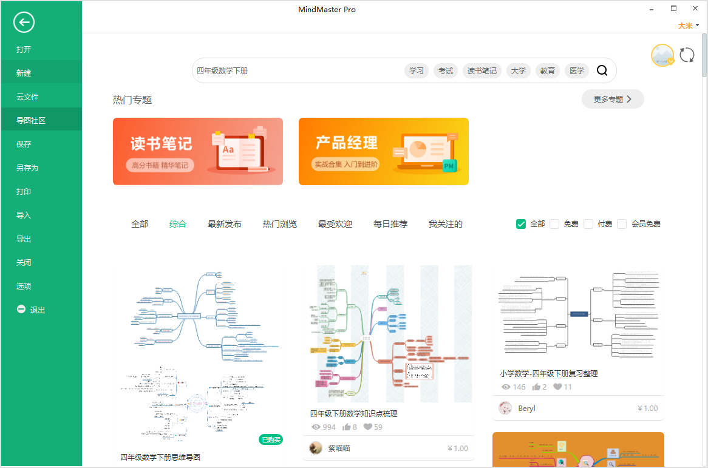Viewport: 708px width, 468px height.
Task: Open the 小学数学-四年级下册复习整理 thumbnail
Action: click(578, 316)
